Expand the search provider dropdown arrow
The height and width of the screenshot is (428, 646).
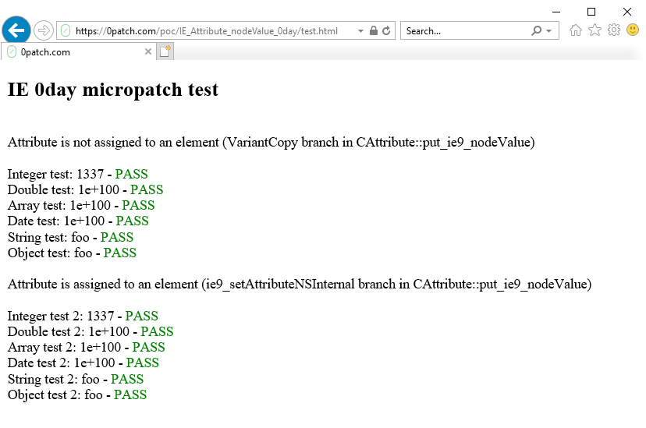click(x=548, y=31)
